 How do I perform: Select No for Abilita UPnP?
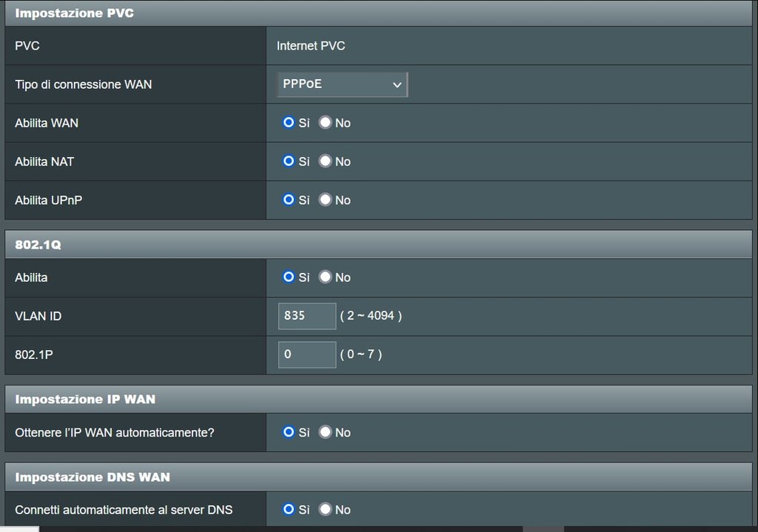coord(325,200)
